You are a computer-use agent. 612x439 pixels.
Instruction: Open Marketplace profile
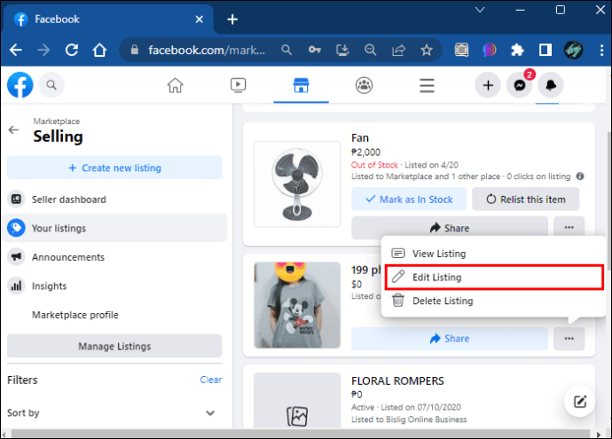pos(114,315)
